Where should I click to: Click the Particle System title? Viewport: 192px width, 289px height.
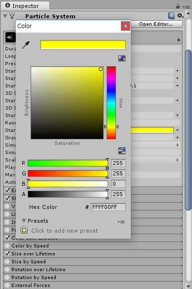click(x=50, y=16)
